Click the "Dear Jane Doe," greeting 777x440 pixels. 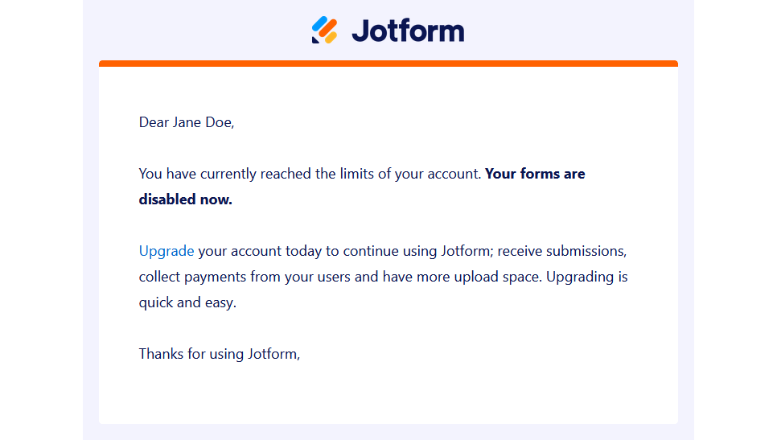(x=187, y=122)
